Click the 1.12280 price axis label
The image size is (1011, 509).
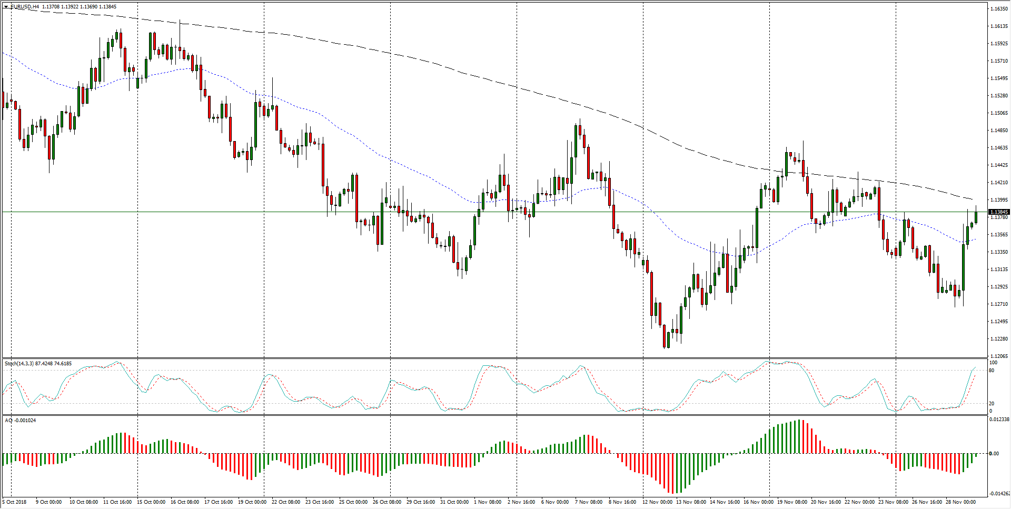(999, 339)
